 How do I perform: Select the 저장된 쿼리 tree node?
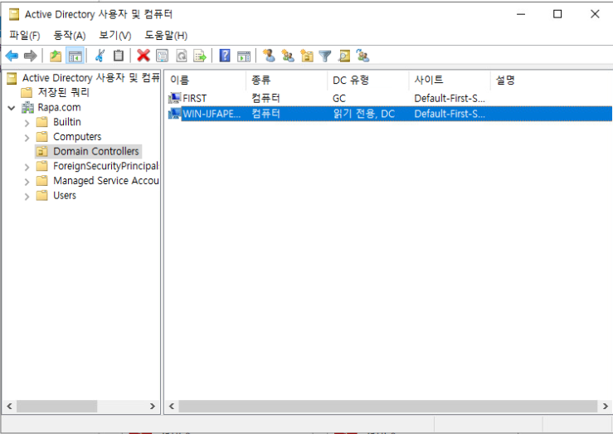[x=64, y=93]
